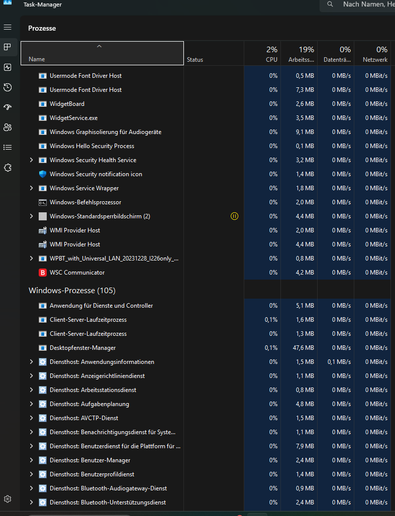Click the Windows-Befehlsprozessor console icon
Viewport: 395px width, 516px height.
[x=43, y=202]
